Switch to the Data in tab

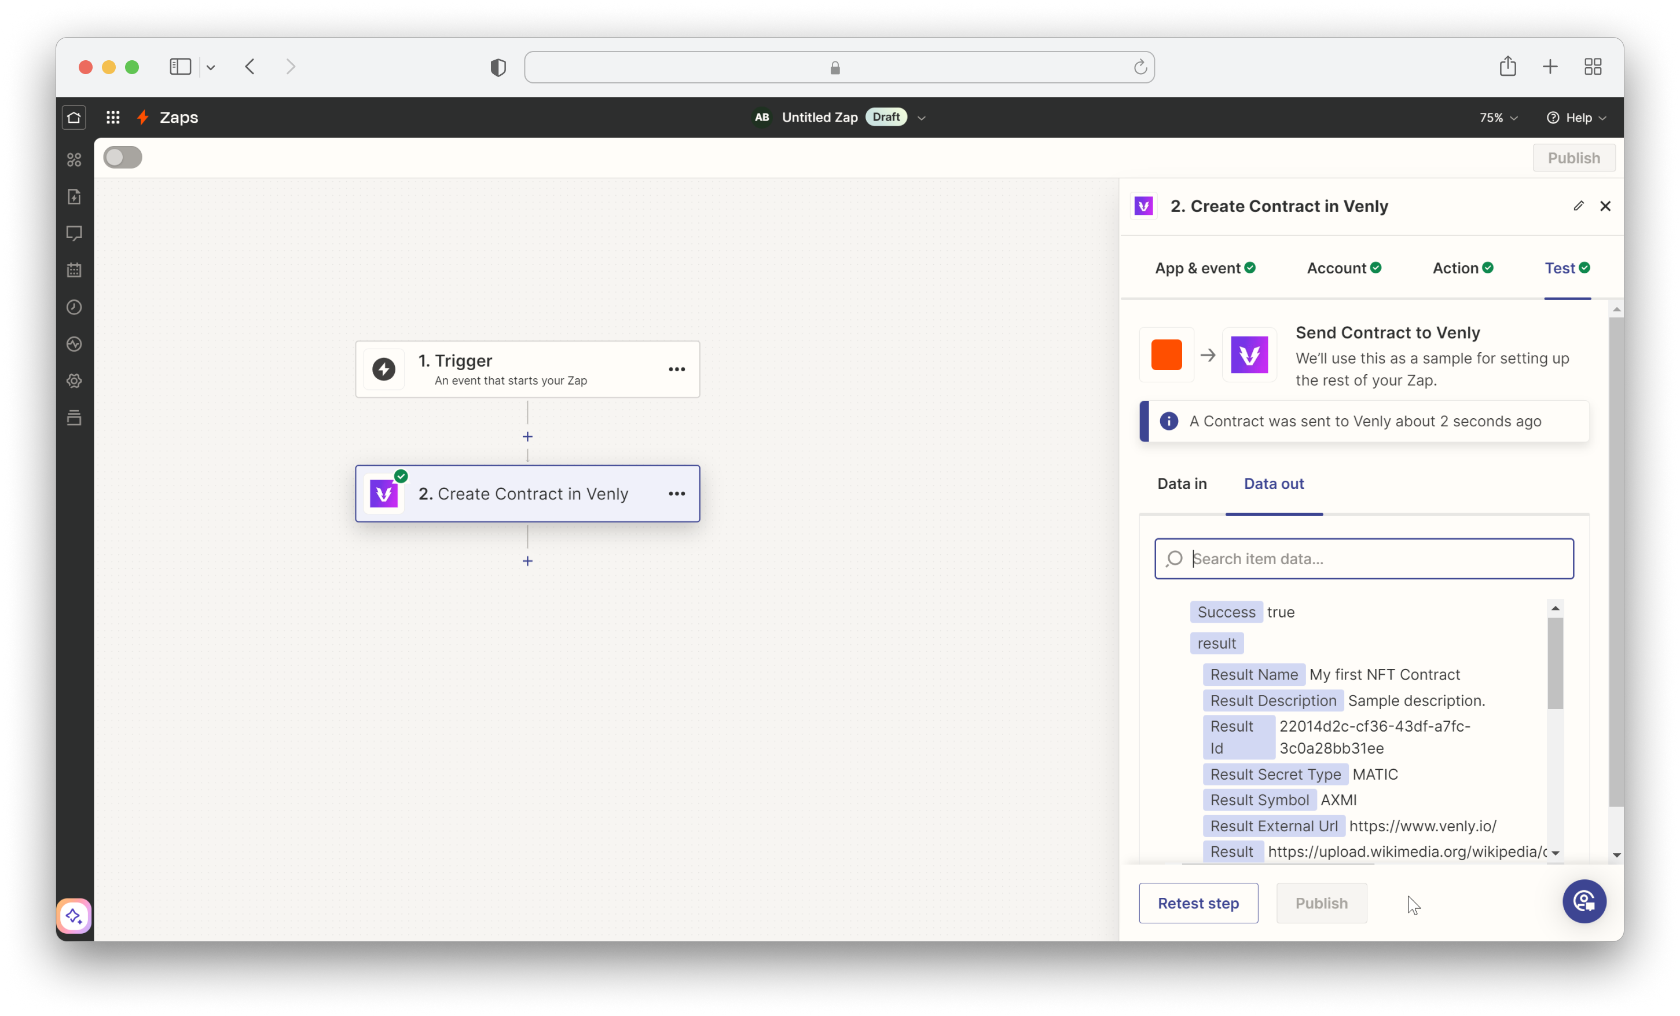click(x=1181, y=483)
